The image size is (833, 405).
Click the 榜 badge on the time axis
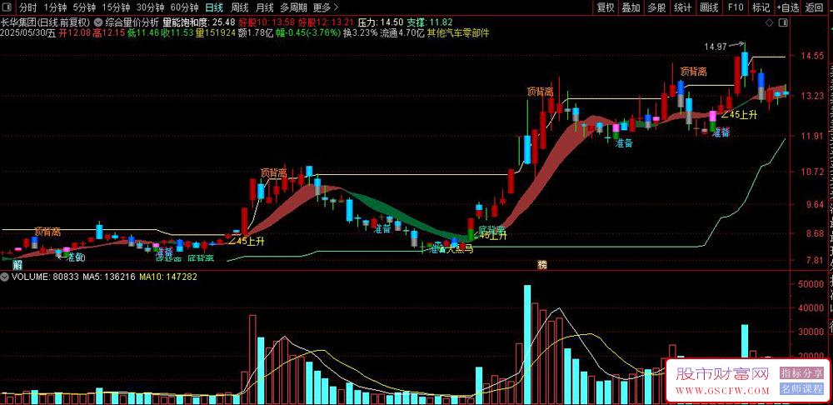coord(542,265)
